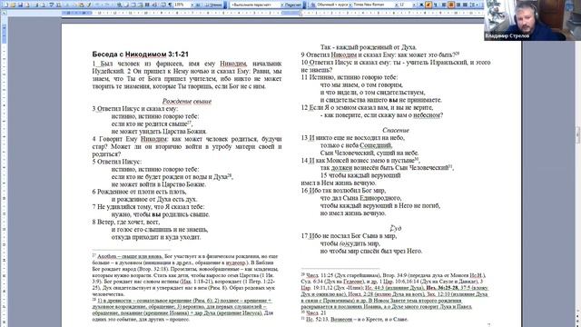Open the zoom percentage dropdown
The height and width of the screenshot is (327, 581).
(192, 5)
